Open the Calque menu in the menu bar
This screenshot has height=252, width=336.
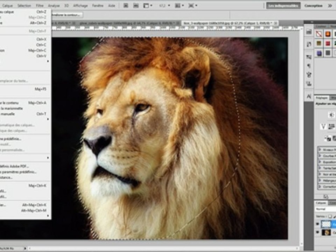(x=7, y=6)
